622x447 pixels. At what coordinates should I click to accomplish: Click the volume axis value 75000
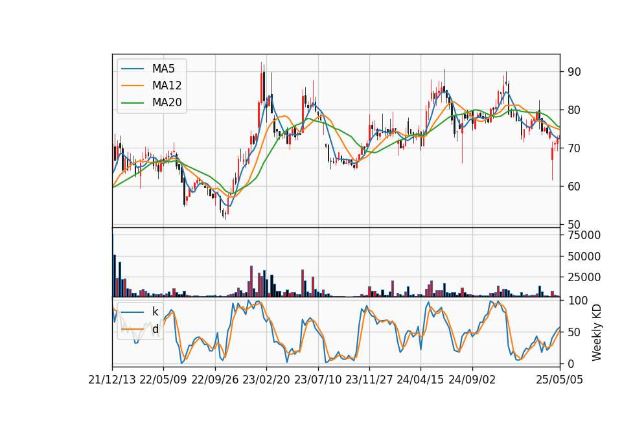point(584,235)
